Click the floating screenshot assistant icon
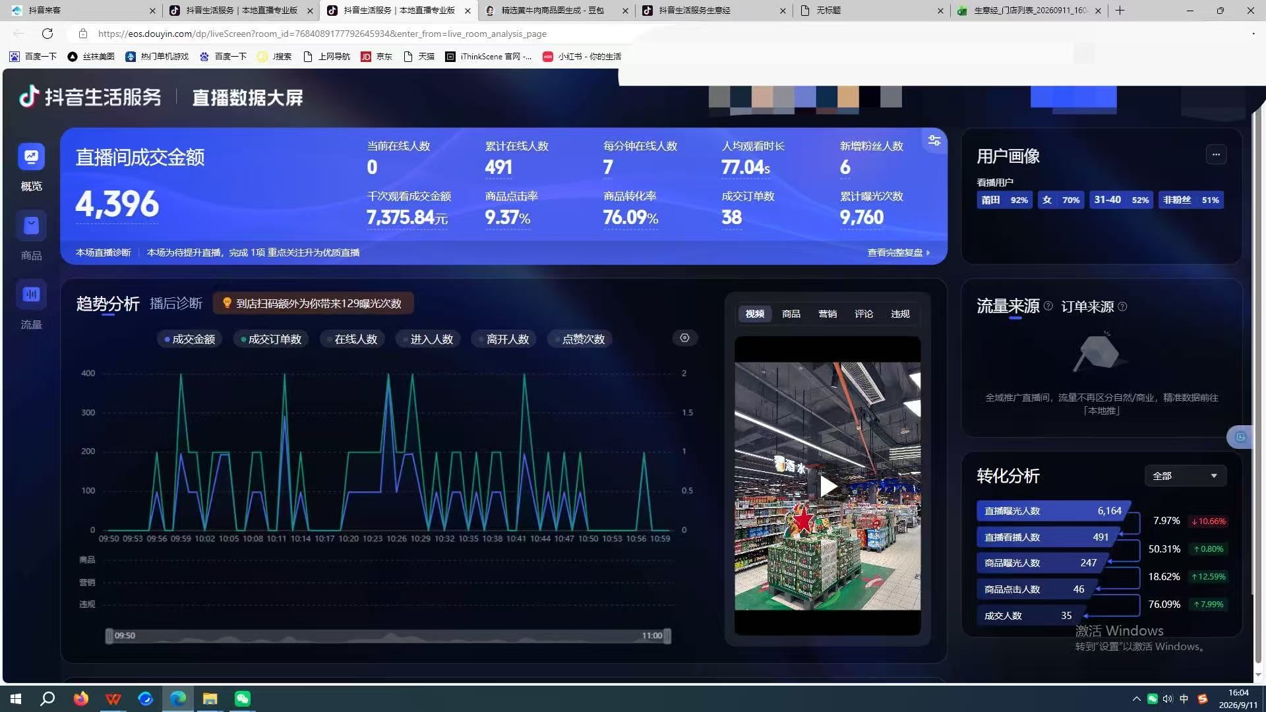This screenshot has width=1266, height=712. pyautogui.click(x=1240, y=437)
